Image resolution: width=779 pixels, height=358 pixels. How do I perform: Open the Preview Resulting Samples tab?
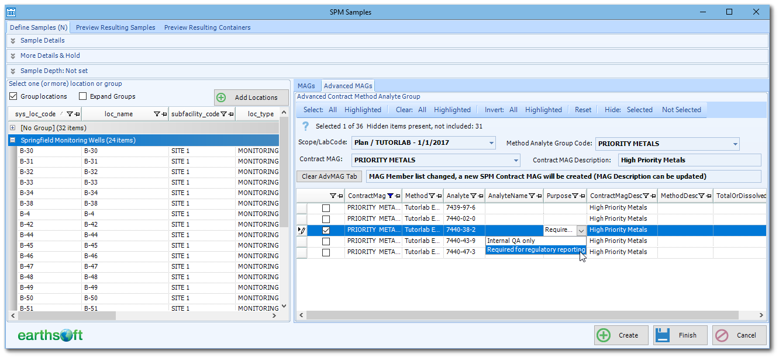coord(115,27)
